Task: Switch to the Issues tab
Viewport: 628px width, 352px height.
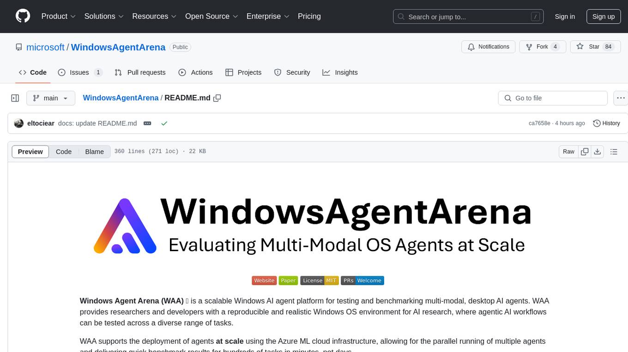Action: coord(80,72)
